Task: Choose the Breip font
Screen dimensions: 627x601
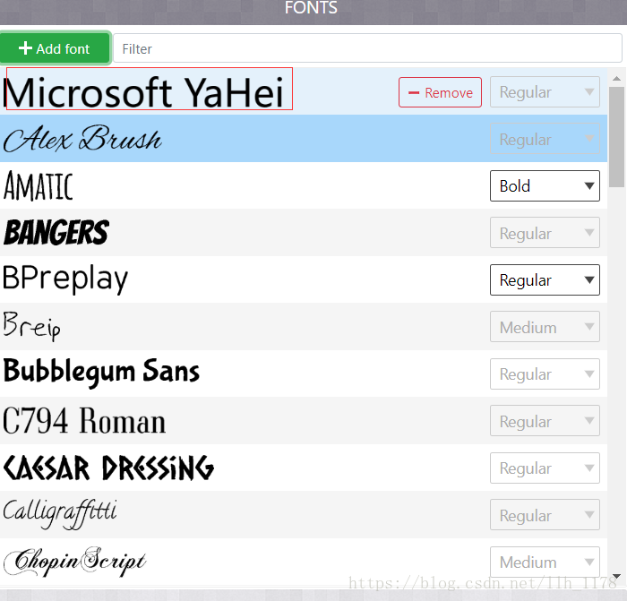Action: point(304,326)
